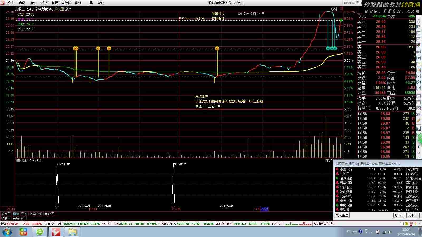Open the fx formula sidebar icon
Screen dimensions: 422x237
418,82
